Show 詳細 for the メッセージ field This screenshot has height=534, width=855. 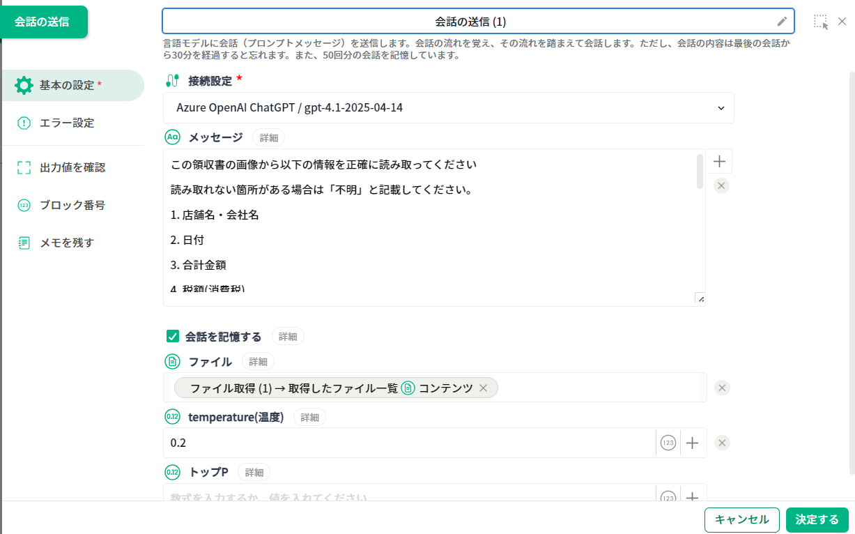[268, 138]
